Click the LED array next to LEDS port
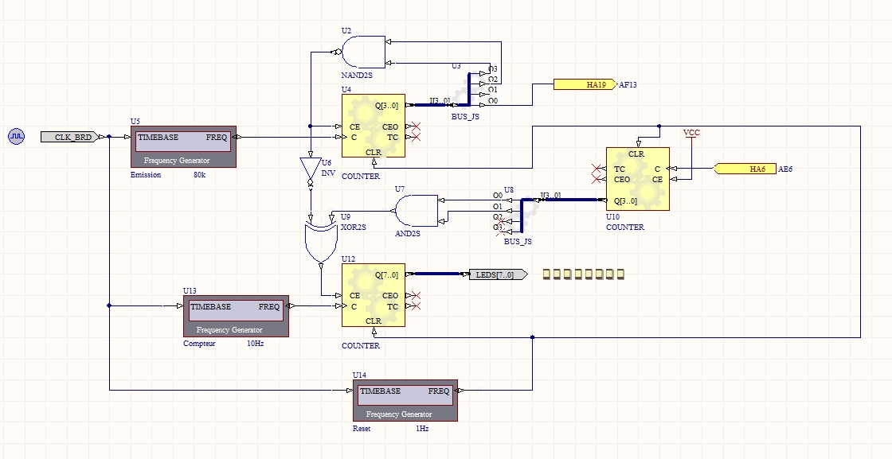The image size is (892, 459). coord(583,274)
